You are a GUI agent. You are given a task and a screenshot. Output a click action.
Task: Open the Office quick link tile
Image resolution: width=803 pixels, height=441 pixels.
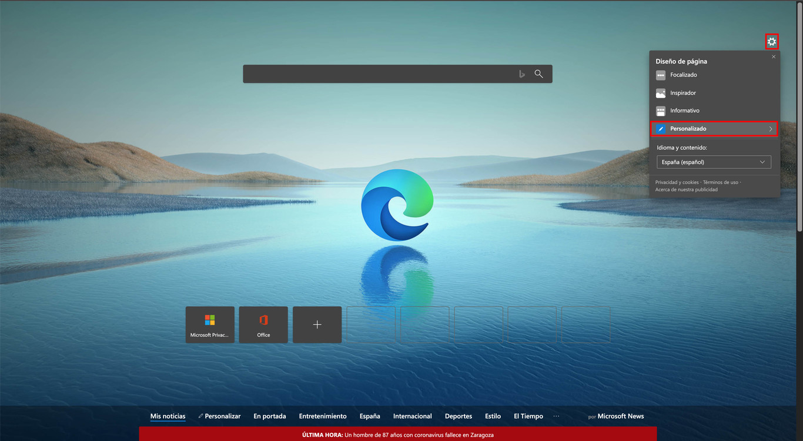[263, 325]
